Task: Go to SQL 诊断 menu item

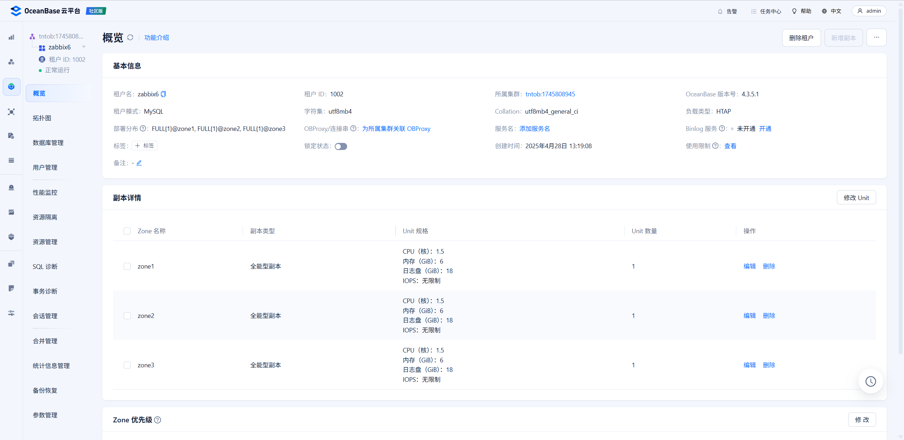Action: point(45,267)
